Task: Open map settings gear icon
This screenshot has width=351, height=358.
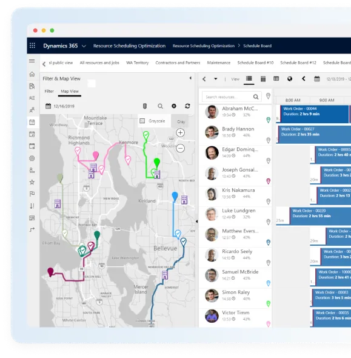Action: [x=174, y=106]
